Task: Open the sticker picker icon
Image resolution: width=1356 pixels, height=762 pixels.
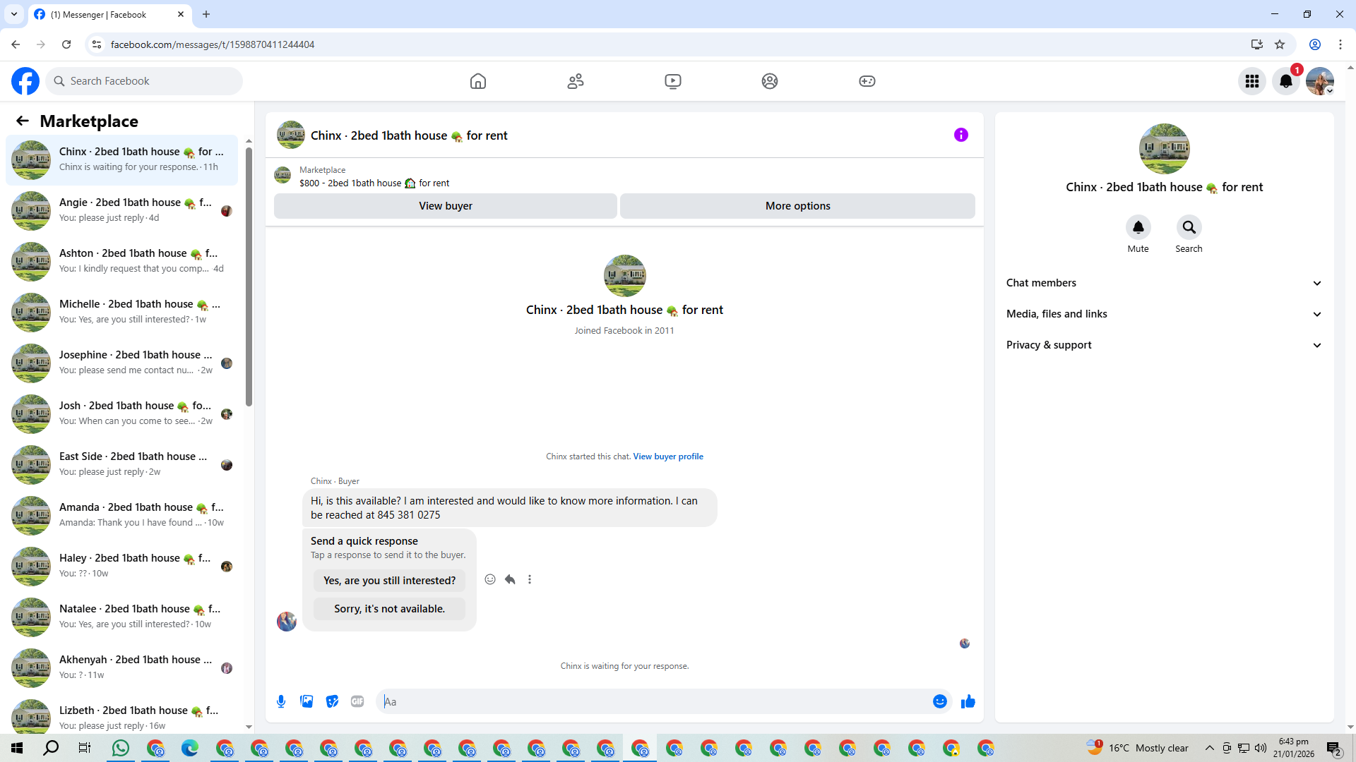Action: [332, 701]
